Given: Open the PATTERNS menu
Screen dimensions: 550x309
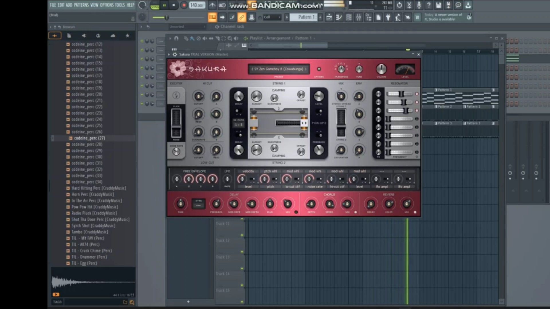Looking at the screenshot, I should [81, 5].
